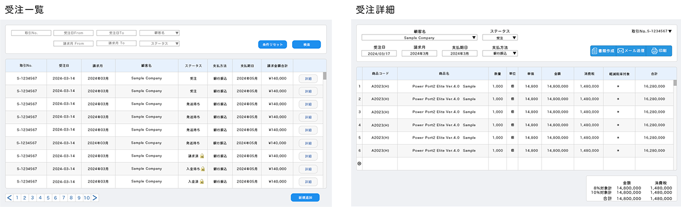
Task: Go to page 3 in pagination
Action: (32, 198)
